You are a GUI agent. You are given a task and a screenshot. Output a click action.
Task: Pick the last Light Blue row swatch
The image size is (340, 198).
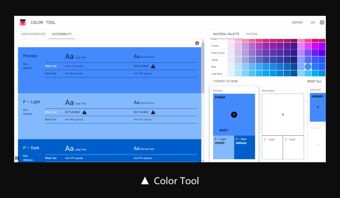[x=322, y=73]
